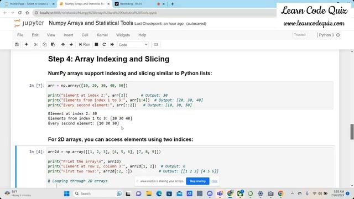Click the Stop sharing button

(197, 181)
